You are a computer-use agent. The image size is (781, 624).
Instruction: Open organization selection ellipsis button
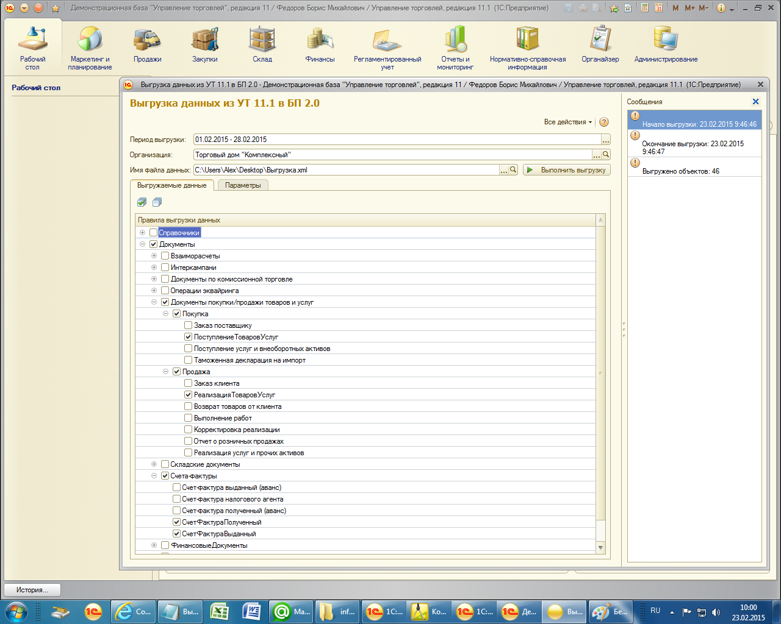[597, 155]
